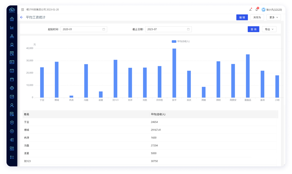This screenshot has height=174, width=292.
Task: Click the 平均(总收入) table column header
Action: (x=158, y=114)
